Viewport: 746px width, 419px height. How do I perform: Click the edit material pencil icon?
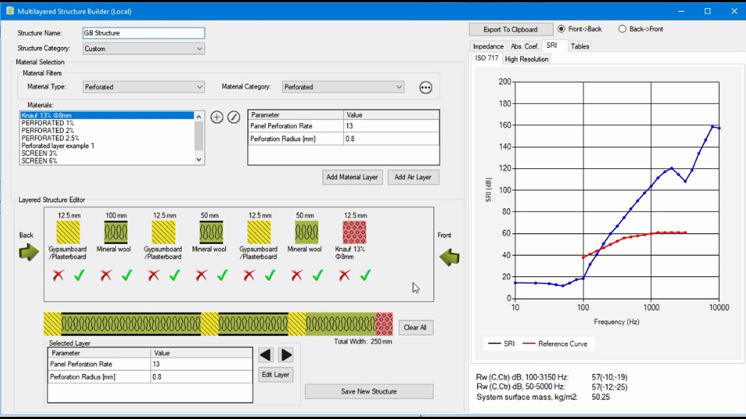pyautogui.click(x=234, y=117)
